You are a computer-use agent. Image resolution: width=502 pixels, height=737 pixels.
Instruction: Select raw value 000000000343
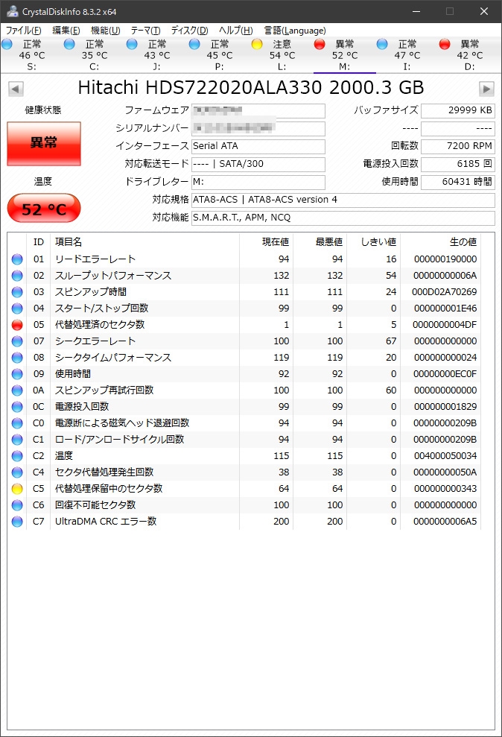coord(445,489)
